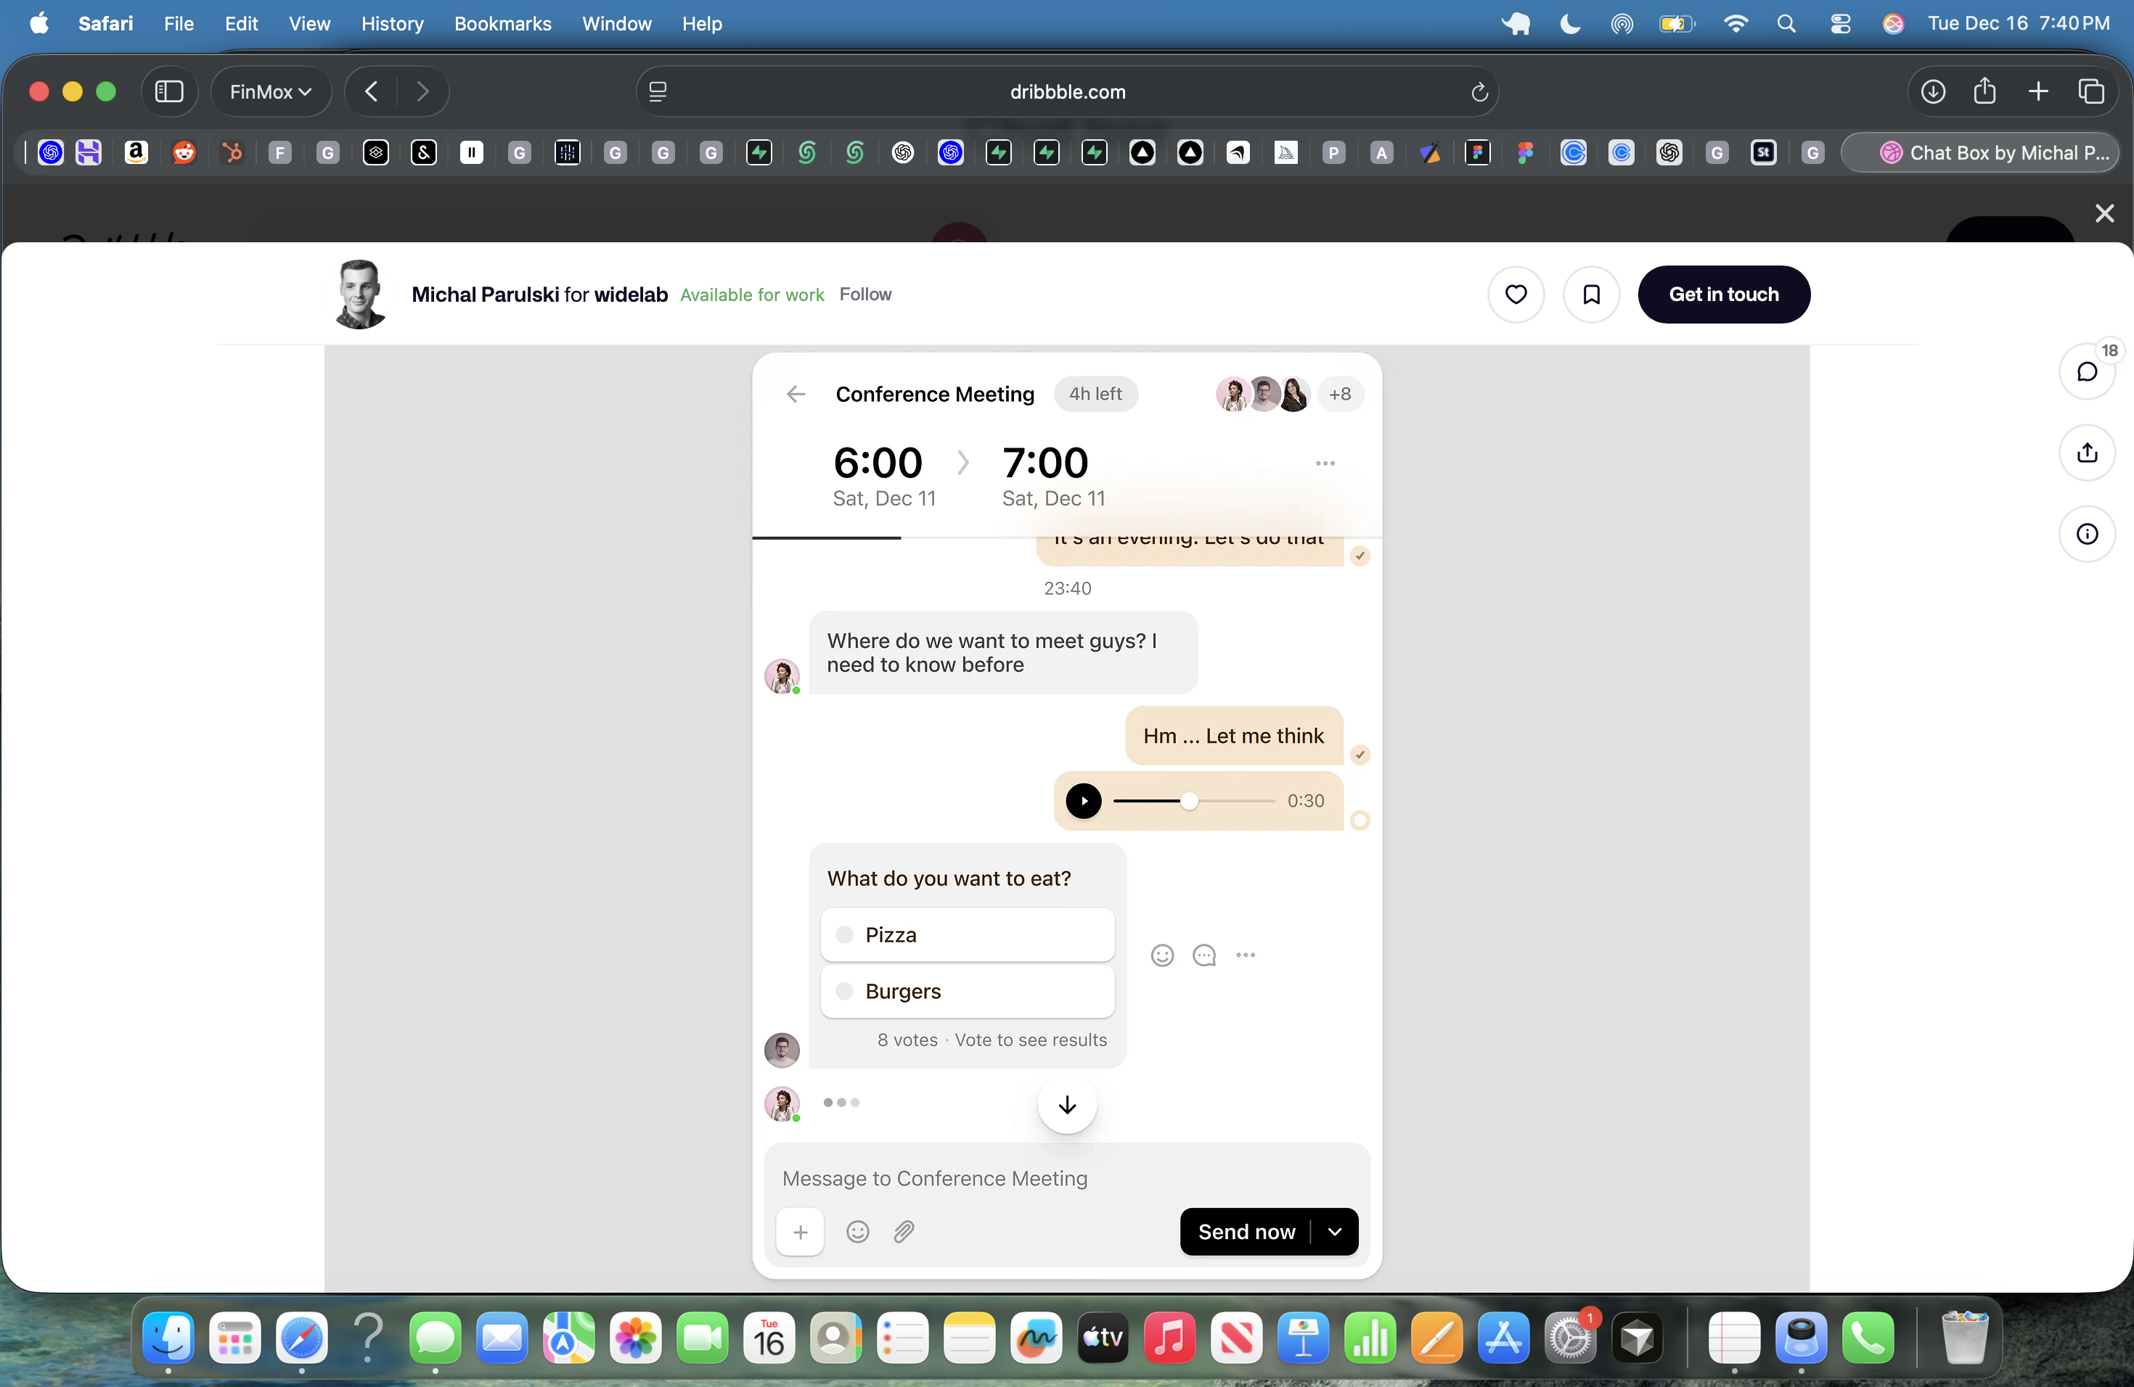2134x1387 pixels.
Task: Select the Pizza poll option
Action: [x=967, y=934]
